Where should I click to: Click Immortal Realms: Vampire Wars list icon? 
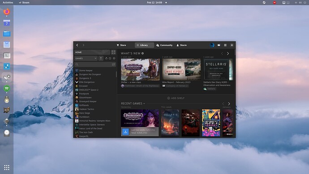[77, 121]
